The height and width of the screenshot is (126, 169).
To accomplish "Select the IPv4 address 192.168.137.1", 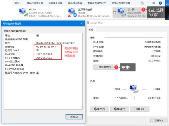I will (44, 54).
